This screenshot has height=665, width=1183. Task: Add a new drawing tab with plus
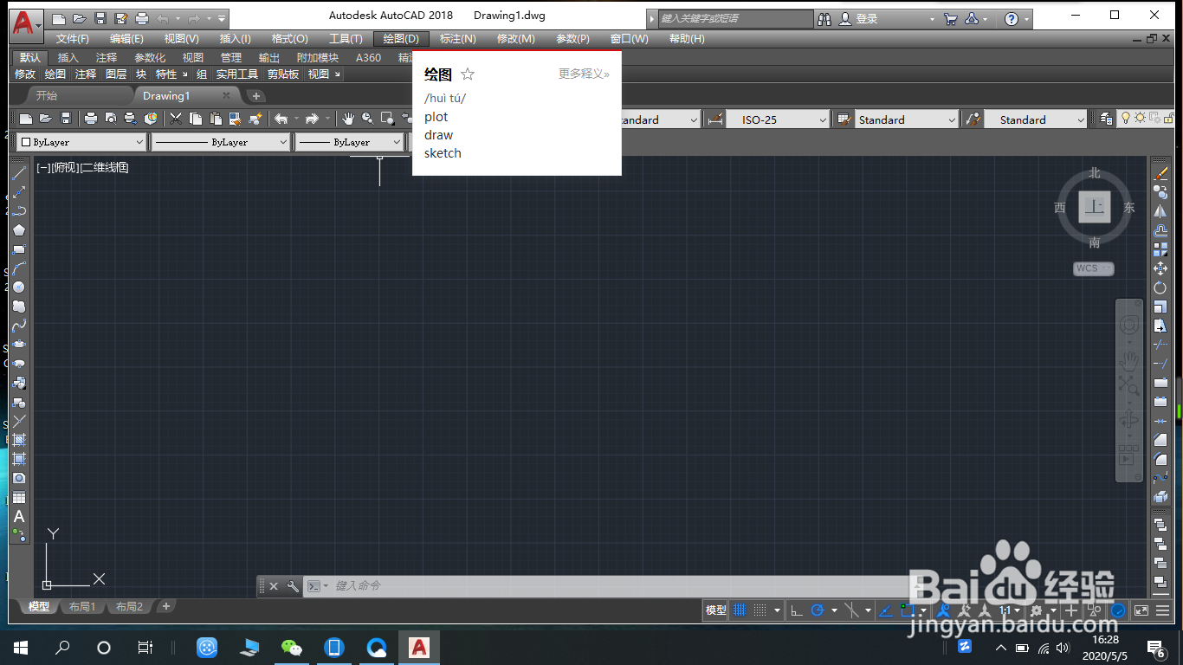click(x=255, y=96)
